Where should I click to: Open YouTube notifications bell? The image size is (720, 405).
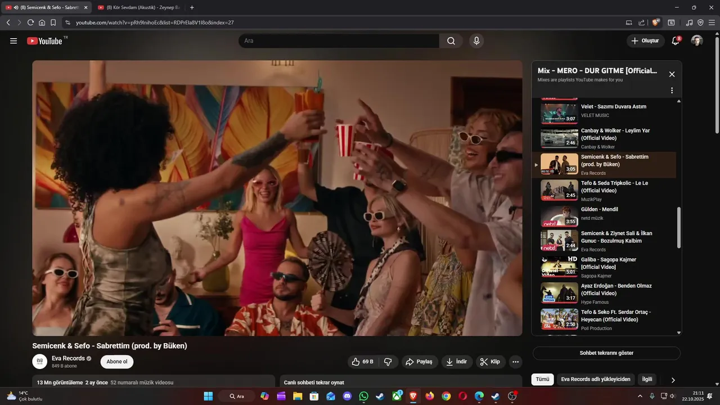676,40
